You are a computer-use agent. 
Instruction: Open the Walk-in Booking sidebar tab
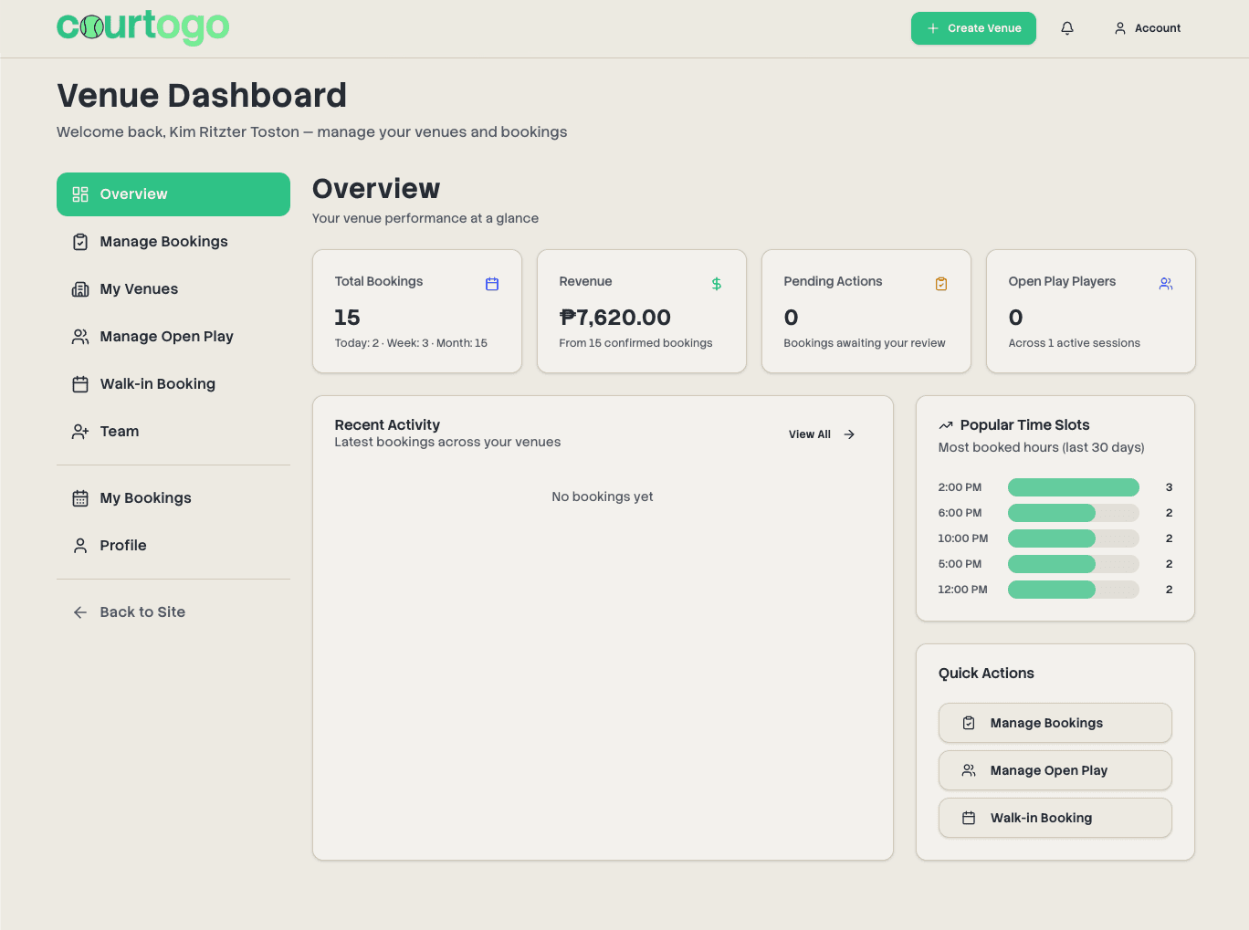(157, 383)
